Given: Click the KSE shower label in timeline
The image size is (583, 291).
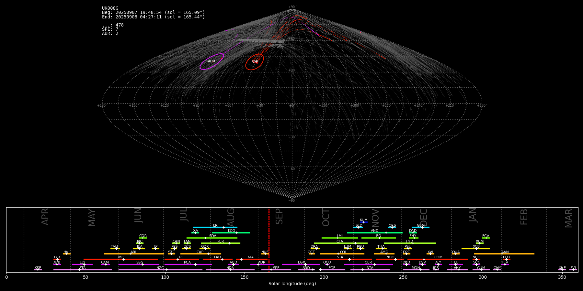Looking at the screenshot, I should click(38, 268).
